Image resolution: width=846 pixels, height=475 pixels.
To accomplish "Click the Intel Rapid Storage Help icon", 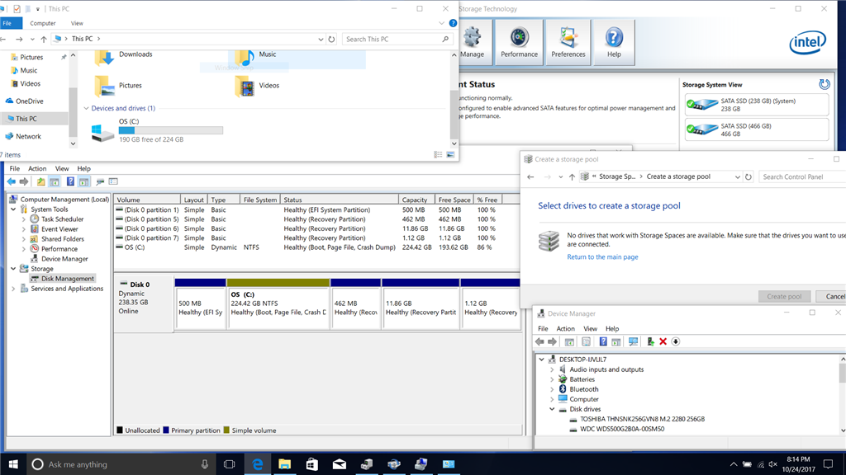I will tap(614, 42).
